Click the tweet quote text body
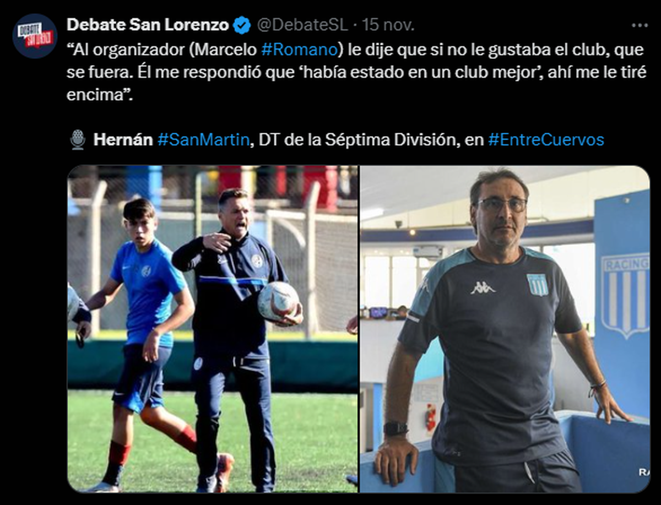Screen dimensions: 661x505 point(355,72)
